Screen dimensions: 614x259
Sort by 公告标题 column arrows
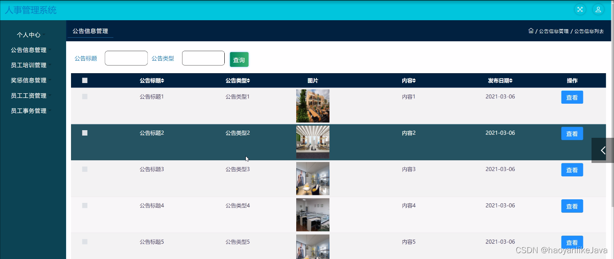163,81
